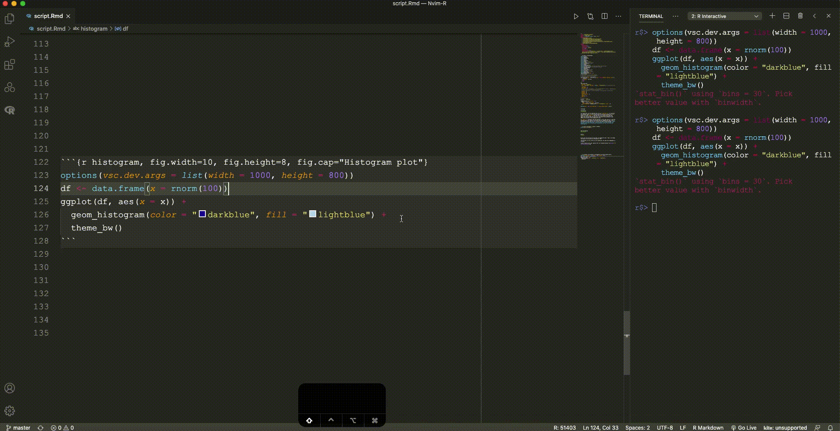The width and height of the screenshot is (840, 431).
Task: Open more editor actions menu
Action: click(x=618, y=16)
